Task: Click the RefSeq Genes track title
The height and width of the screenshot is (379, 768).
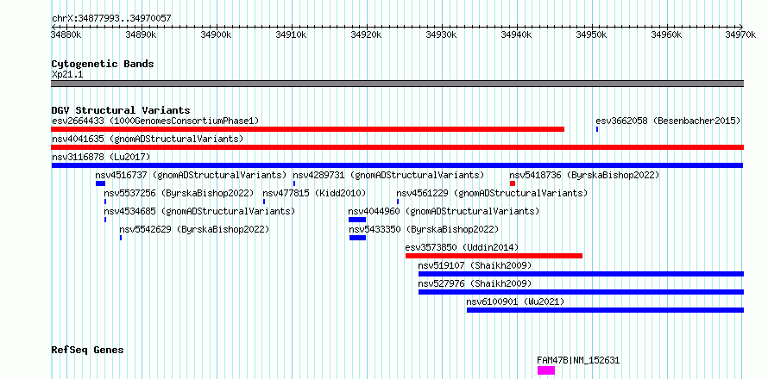Action: pos(88,351)
